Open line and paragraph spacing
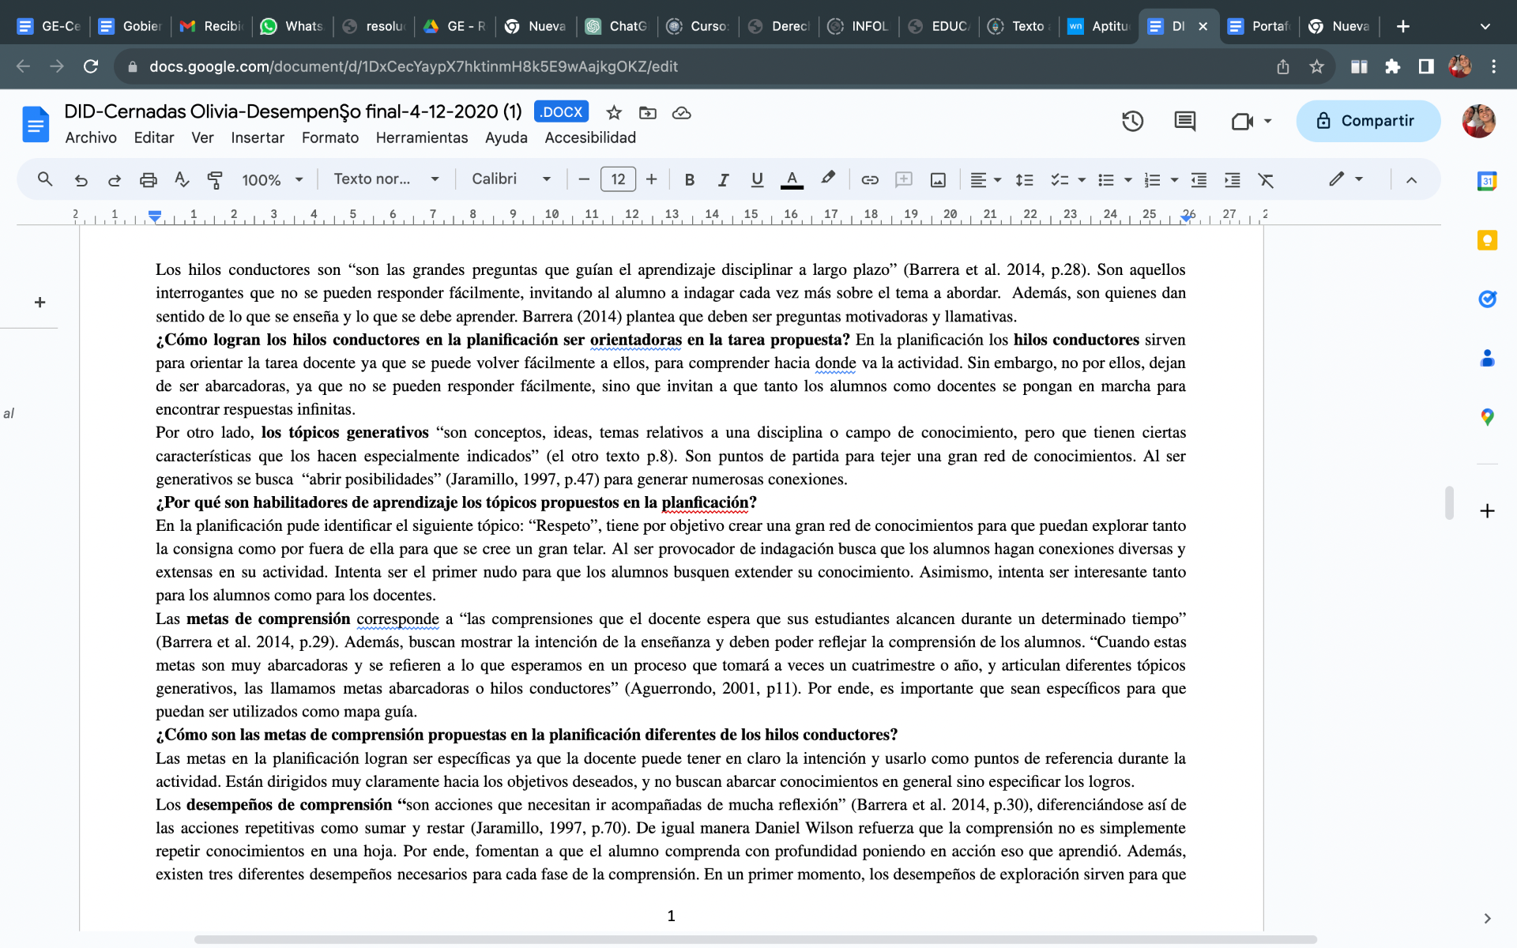The height and width of the screenshot is (948, 1517). pos(1024,180)
